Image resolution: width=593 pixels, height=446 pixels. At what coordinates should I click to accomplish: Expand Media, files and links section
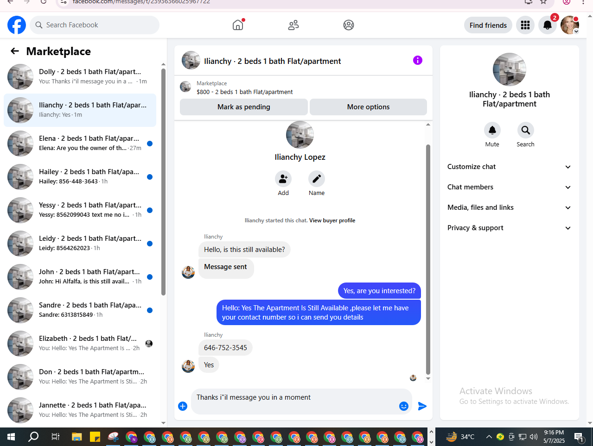click(510, 207)
